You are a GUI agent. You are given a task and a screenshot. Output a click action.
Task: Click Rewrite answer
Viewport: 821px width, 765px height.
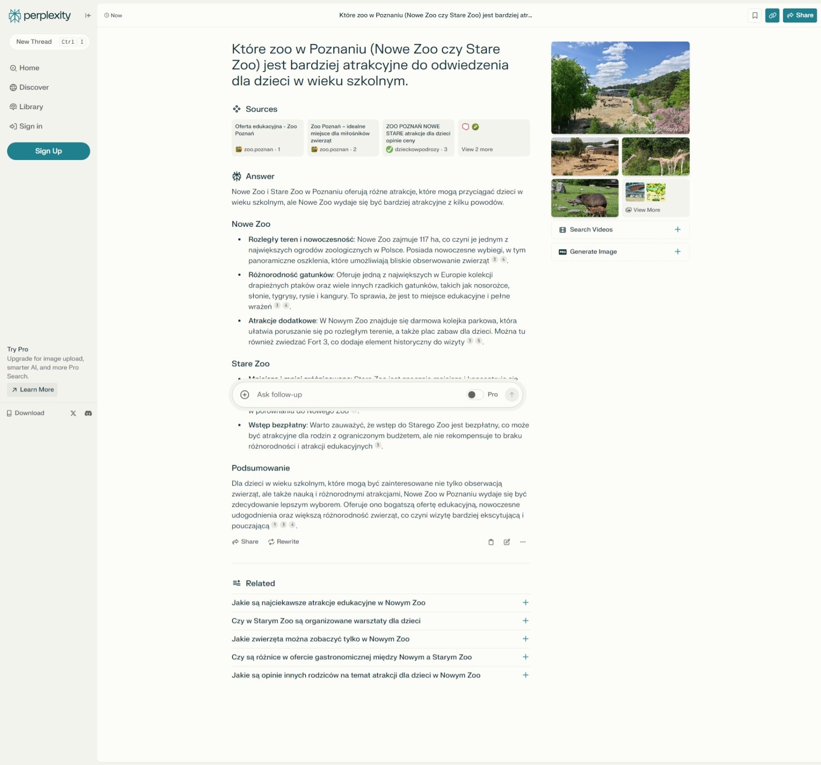[x=284, y=542]
